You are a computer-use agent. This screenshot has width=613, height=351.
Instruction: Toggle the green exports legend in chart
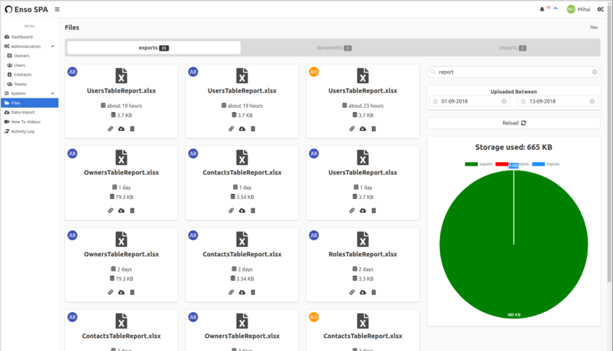tap(478, 164)
